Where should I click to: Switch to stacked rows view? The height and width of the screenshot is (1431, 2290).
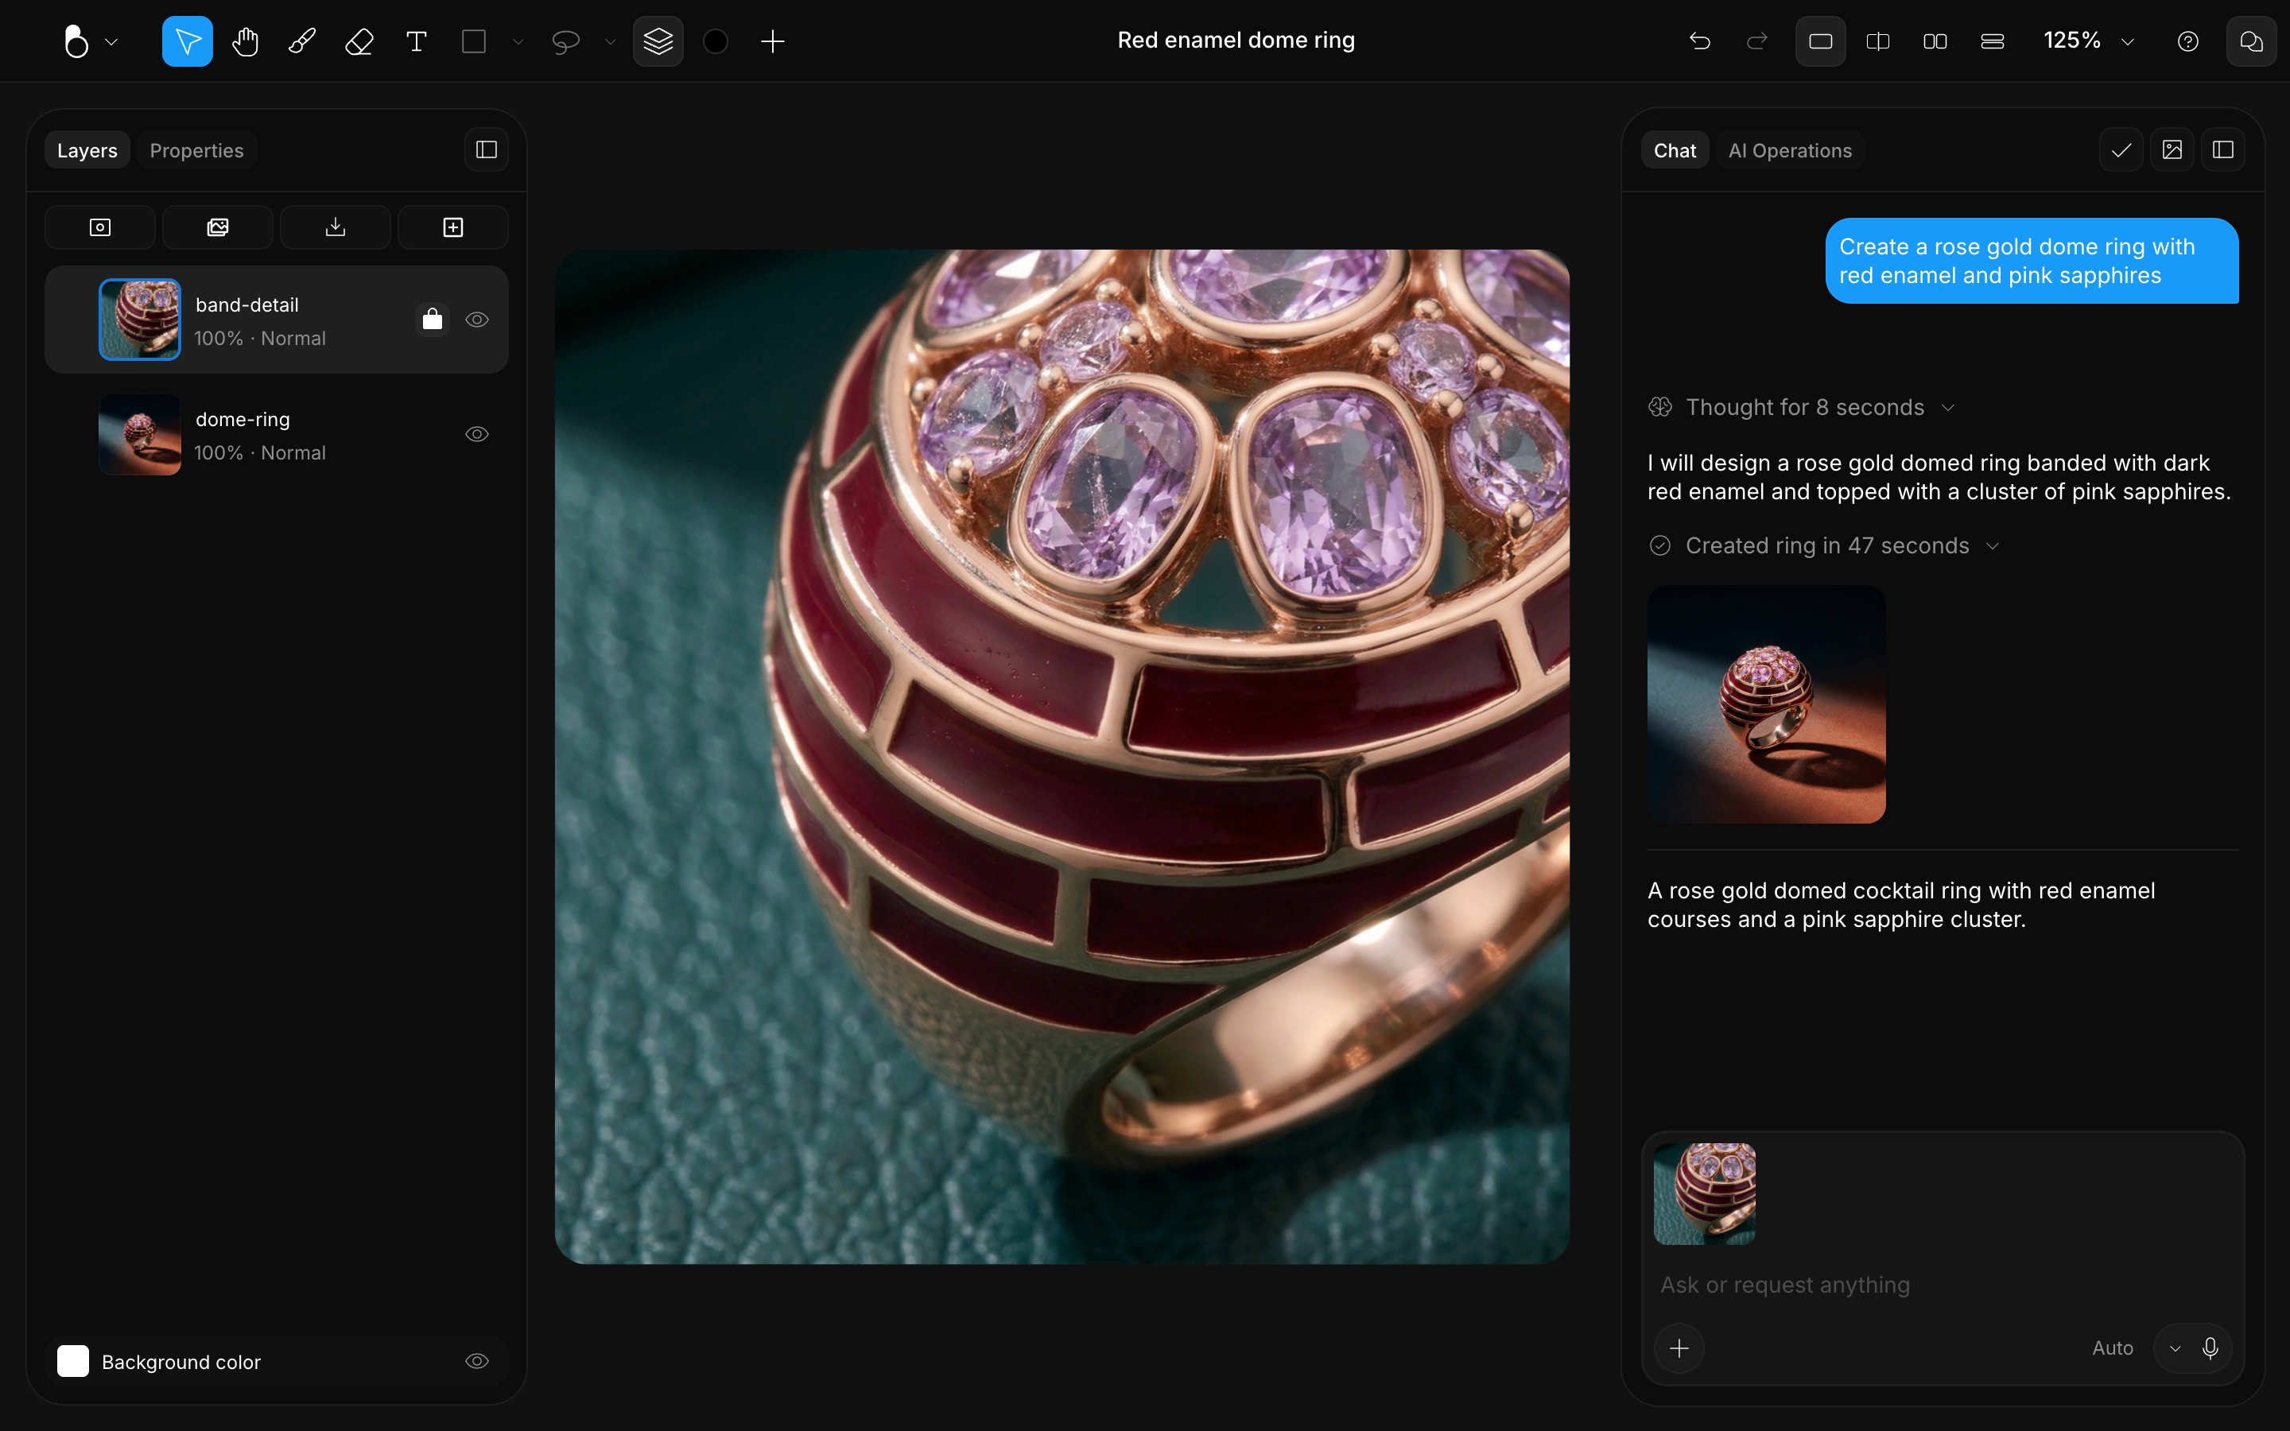tap(1992, 41)
